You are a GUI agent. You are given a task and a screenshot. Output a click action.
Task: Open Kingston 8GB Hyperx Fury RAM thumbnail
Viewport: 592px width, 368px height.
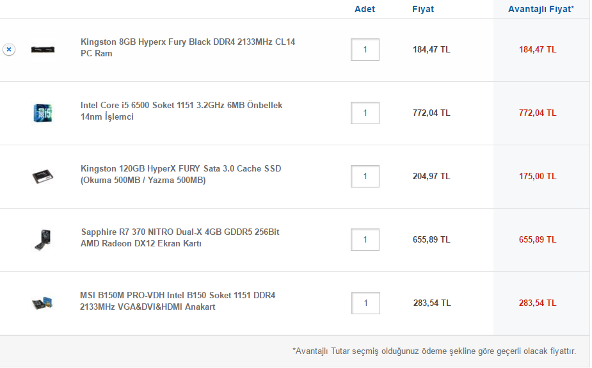(43, 49)
